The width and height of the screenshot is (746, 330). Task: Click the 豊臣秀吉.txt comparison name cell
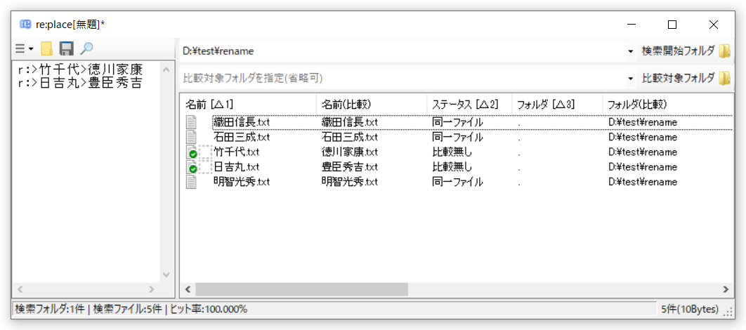[x=350, y=167]
